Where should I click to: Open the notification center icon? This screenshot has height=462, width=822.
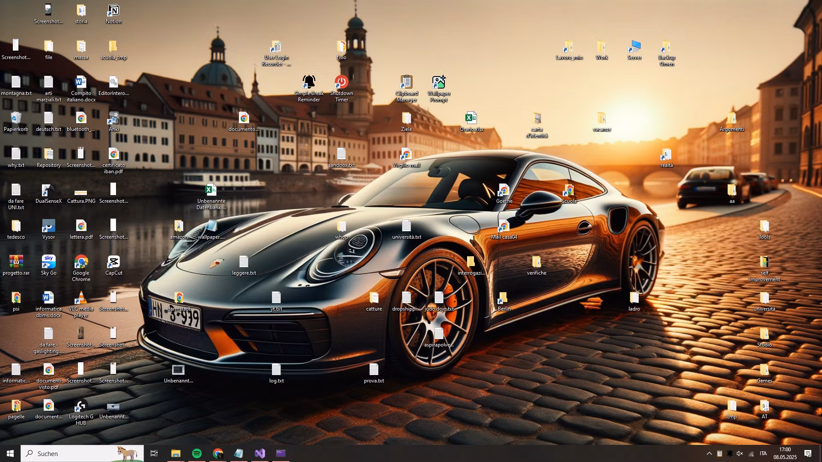coord(808,453)
